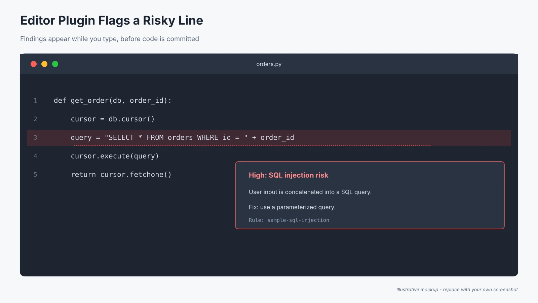
Task: Click line number 1 in the gutter
Action: tap(35, 101)
